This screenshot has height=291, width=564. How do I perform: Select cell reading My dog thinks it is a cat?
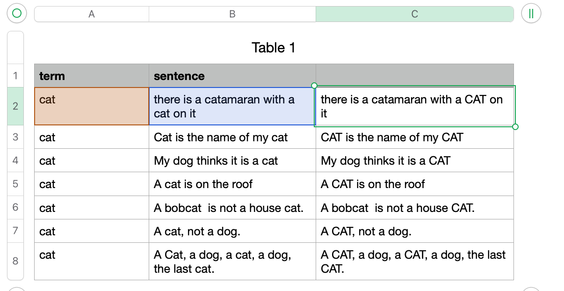[232, 160]
